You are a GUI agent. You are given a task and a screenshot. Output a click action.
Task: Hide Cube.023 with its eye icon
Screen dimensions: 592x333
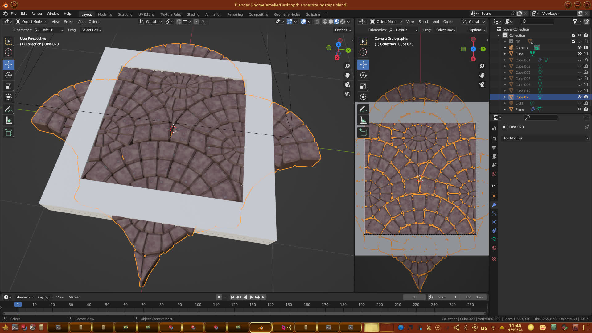pyautogui.click(x=579, y=97)
